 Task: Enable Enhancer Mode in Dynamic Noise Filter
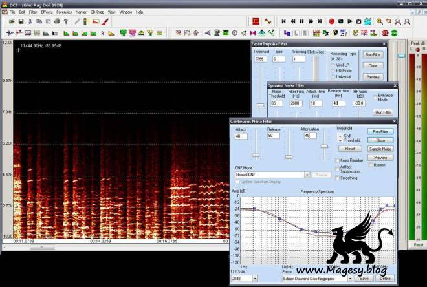[375, 98]
